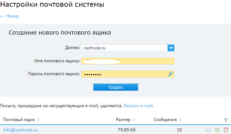Click the Почтовый ящик column header
Image resolution: width=231 pixels, height=134 pixels.
point(19,119)
